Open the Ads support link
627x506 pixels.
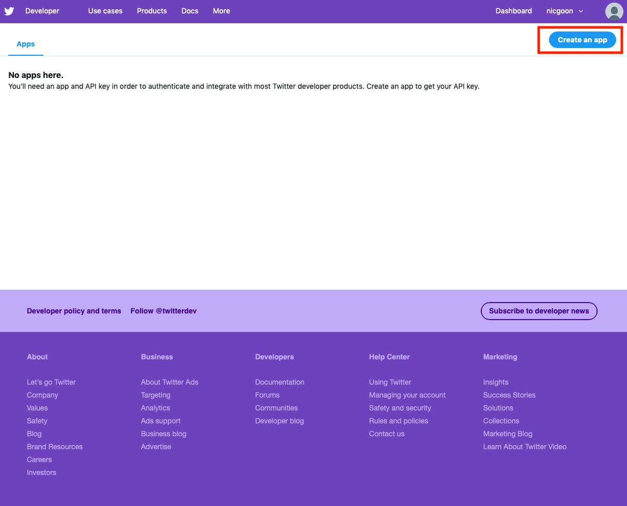coord(161,421)
